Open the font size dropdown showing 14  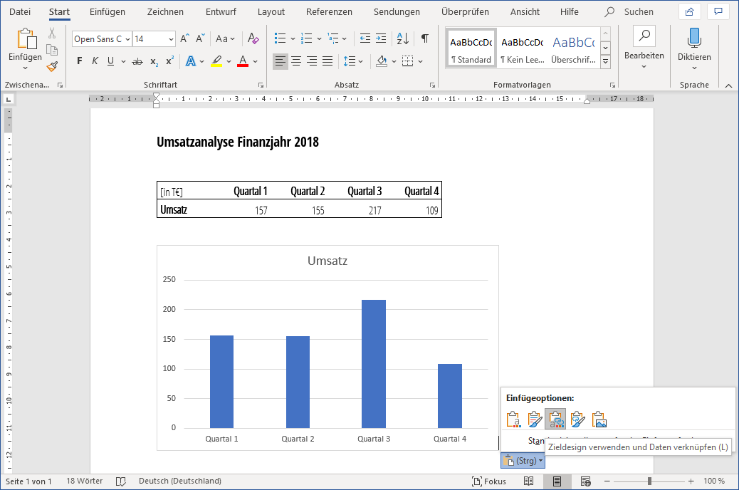point(171,39)
